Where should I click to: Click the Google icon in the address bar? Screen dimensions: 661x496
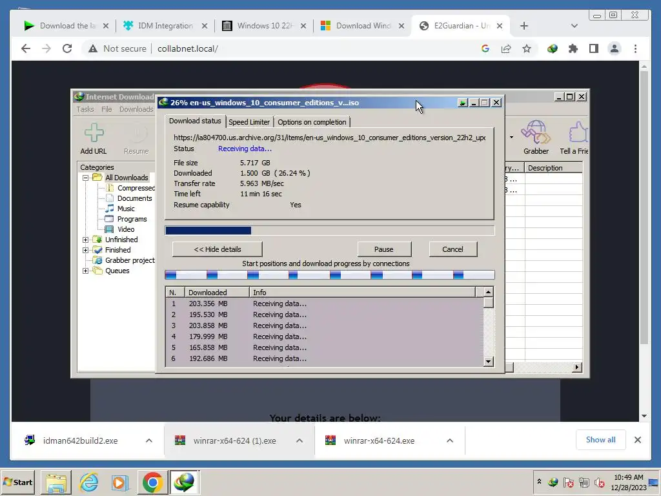click(485, 48)
